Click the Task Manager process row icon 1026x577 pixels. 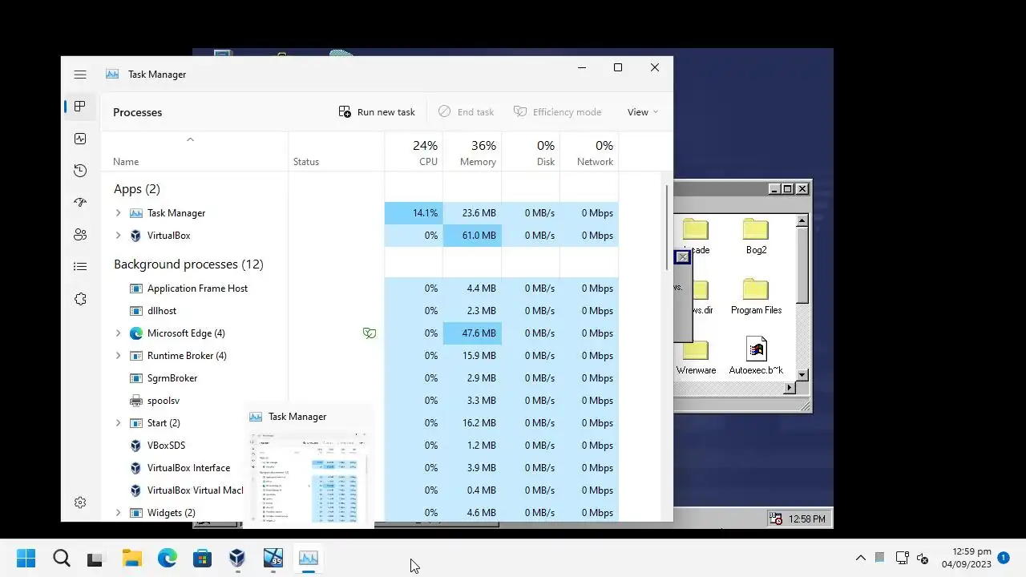click(135, 213)
